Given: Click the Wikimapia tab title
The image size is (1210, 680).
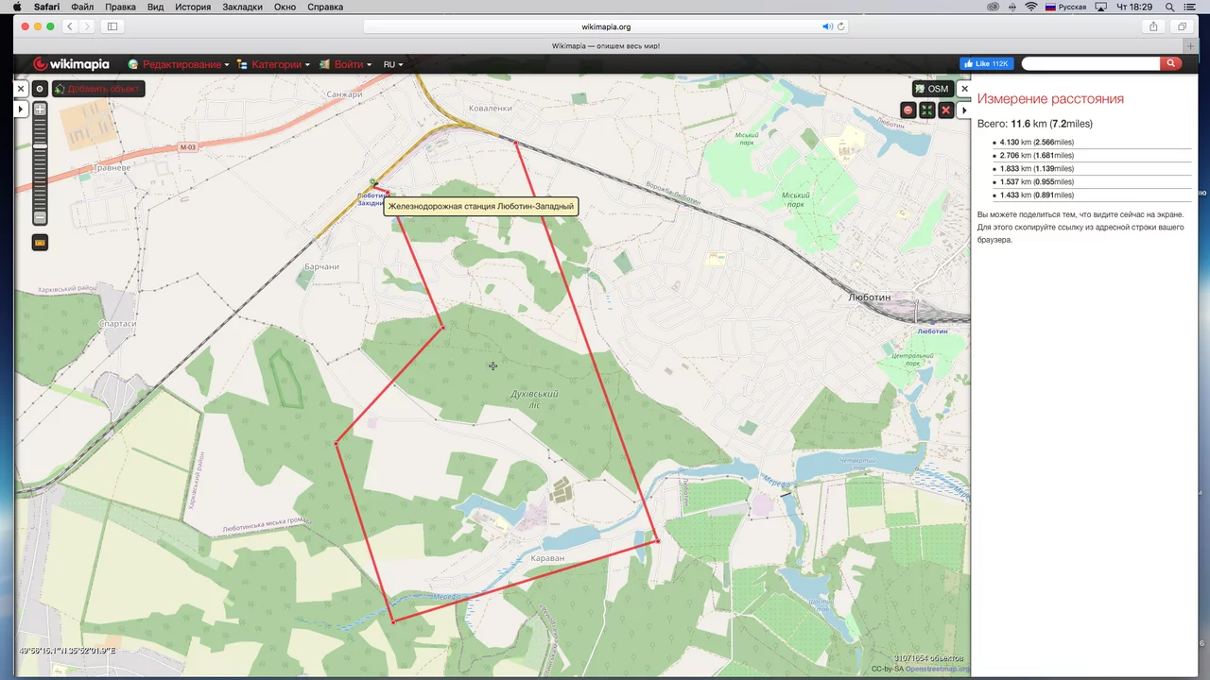Looking at the screenshot, I should pyautogui.click(x=606, y=45).
